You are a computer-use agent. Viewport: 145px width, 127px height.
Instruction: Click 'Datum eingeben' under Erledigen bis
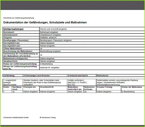click(x=31, y=92)
